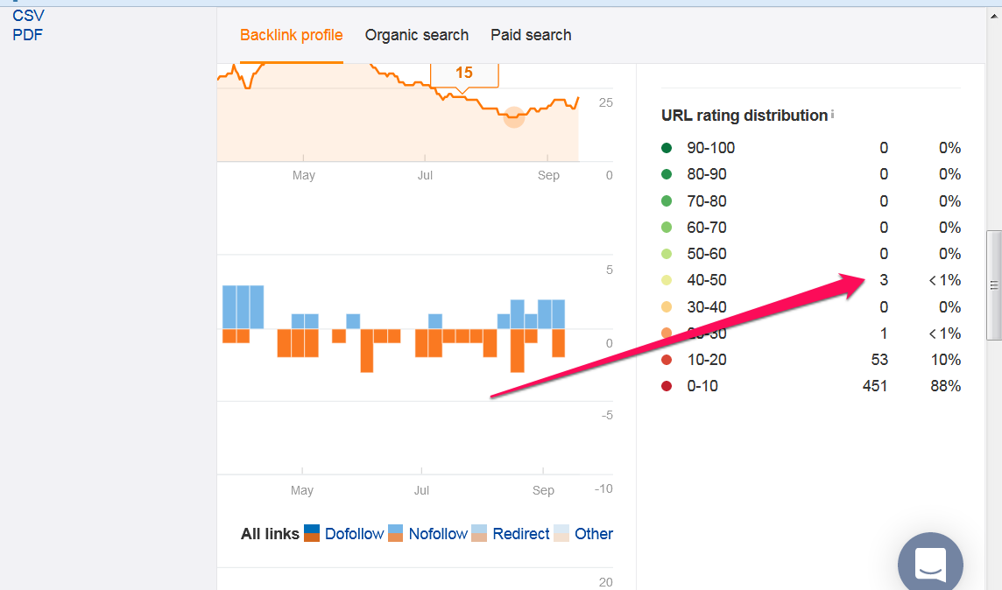Viewport: 1002px width, 590px height.
Task: Filter chart by Nofollow links
Action: (438, 533)
